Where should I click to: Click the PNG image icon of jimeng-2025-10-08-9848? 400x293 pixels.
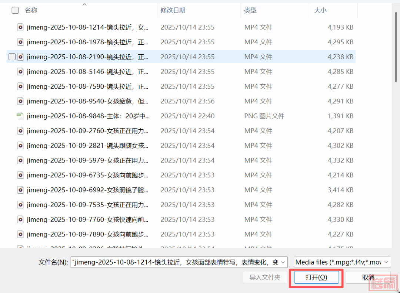[x=20, y=116]
